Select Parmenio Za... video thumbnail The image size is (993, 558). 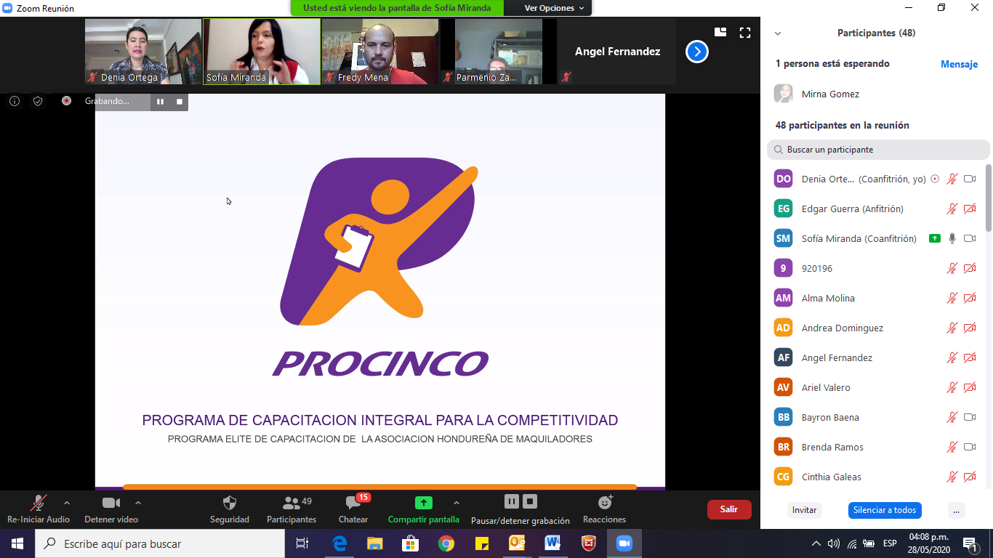pyautogui.click(x=499, y=52)
